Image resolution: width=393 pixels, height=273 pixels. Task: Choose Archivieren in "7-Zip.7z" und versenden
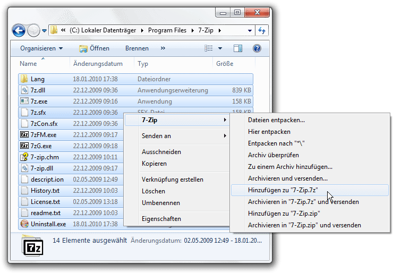pyautogui.click(x=310, y=202)
